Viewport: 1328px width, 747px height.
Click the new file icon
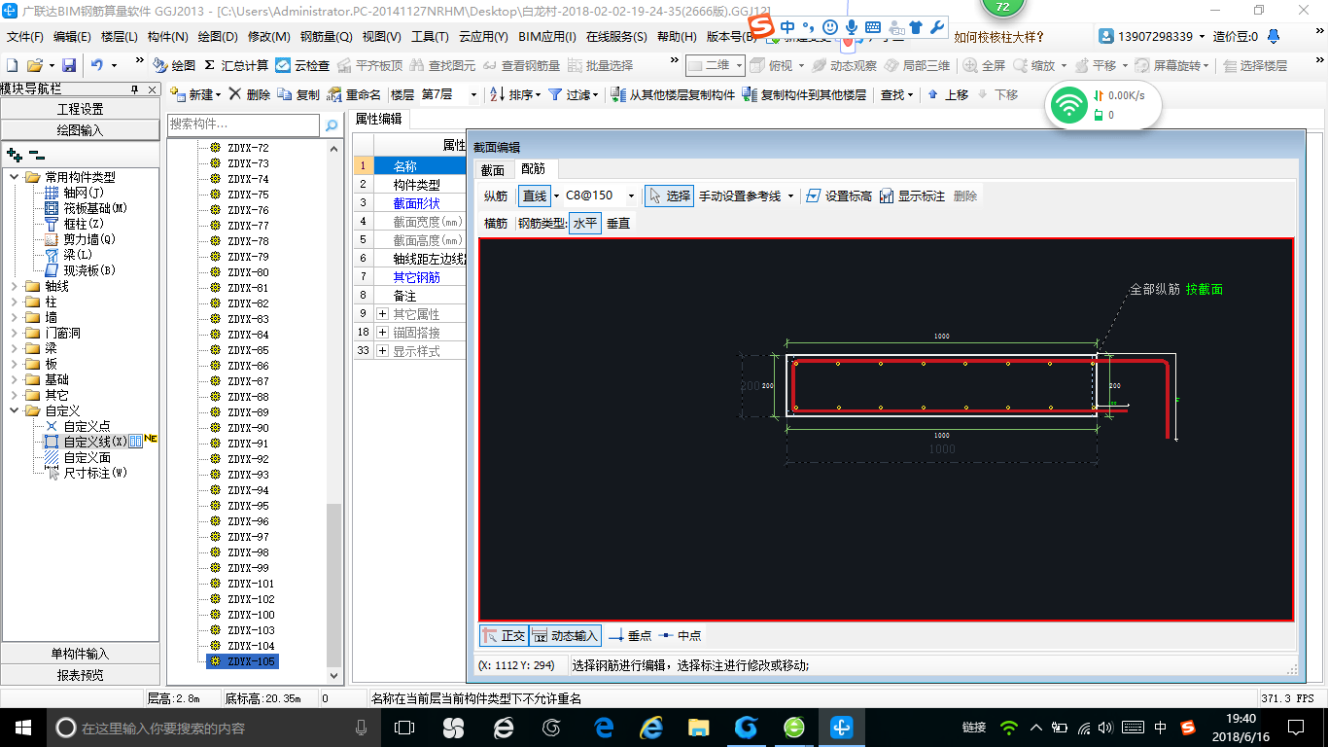point(13,65)
